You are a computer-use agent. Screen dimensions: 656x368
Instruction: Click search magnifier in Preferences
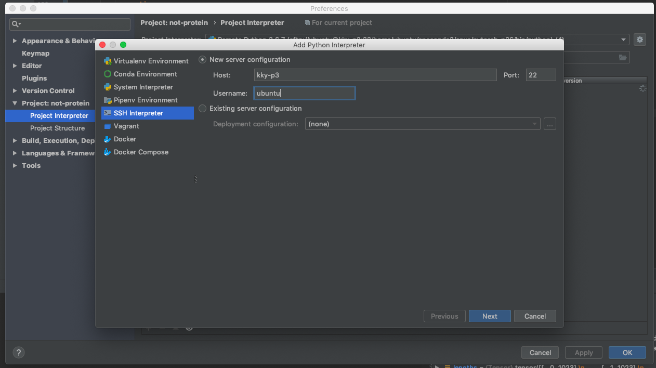pos(17,24)
